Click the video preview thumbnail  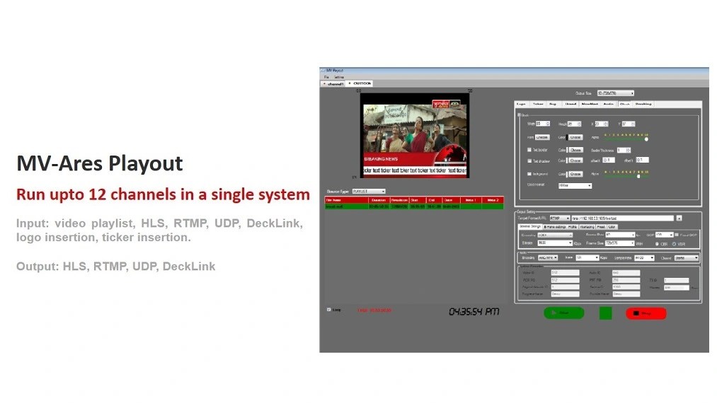pos(415,136)
